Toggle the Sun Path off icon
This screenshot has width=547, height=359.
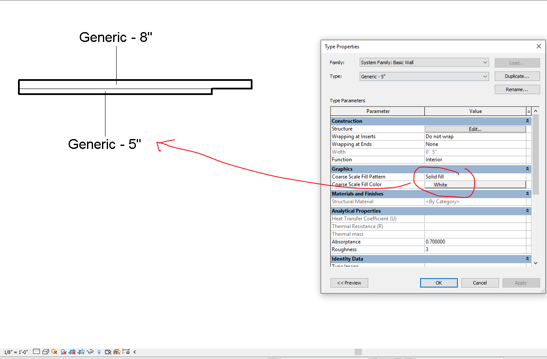[x=54, y=351]
